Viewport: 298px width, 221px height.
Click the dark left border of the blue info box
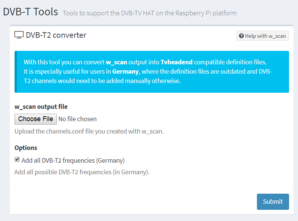(16, 71)
